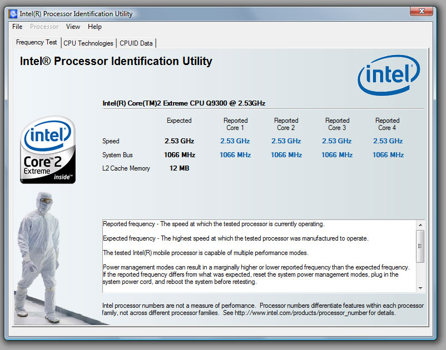Click the 'Reported Core 3' column header
Screen dimensions: 446x350
(338, 124)
